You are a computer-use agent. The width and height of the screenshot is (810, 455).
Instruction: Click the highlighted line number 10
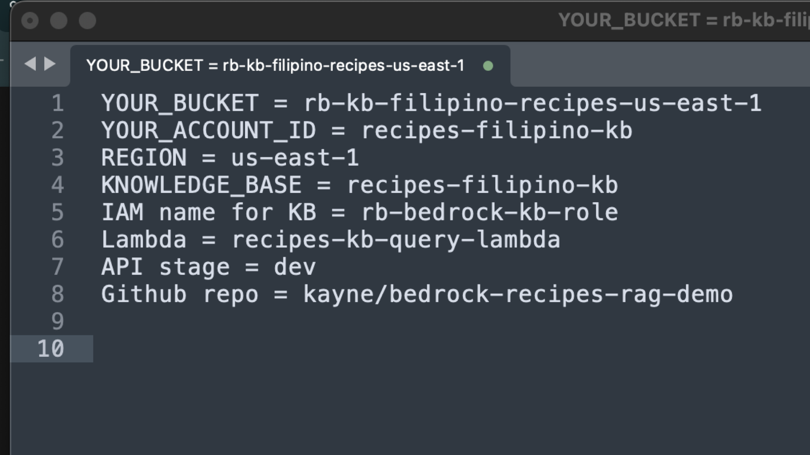point(51,348)
